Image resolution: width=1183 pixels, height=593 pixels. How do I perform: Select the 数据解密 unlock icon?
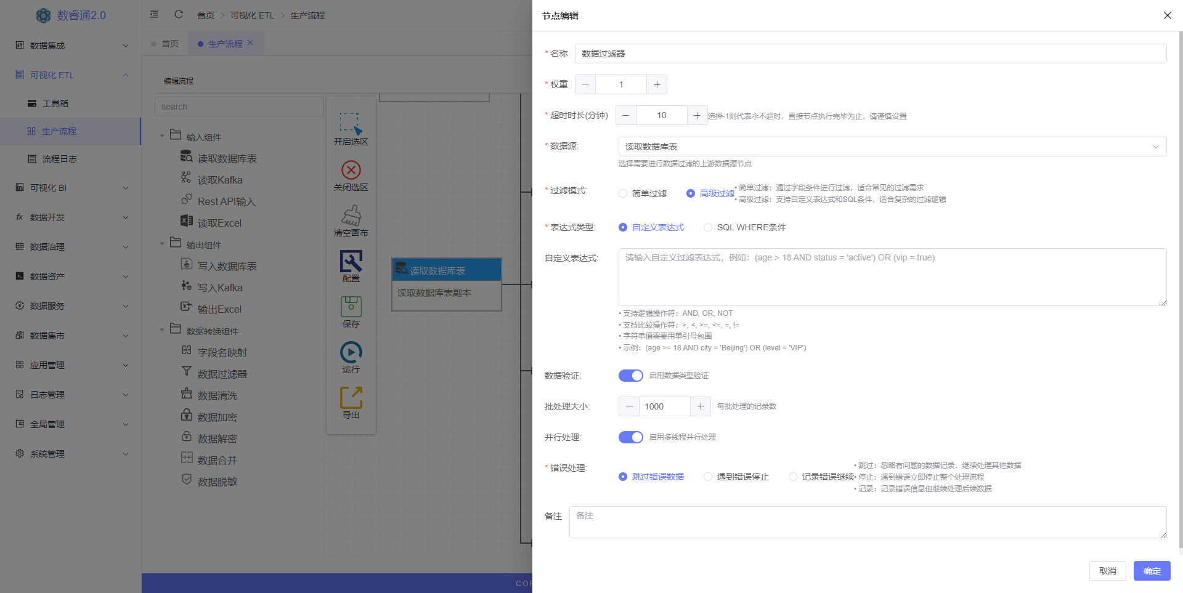click(186, 436)
